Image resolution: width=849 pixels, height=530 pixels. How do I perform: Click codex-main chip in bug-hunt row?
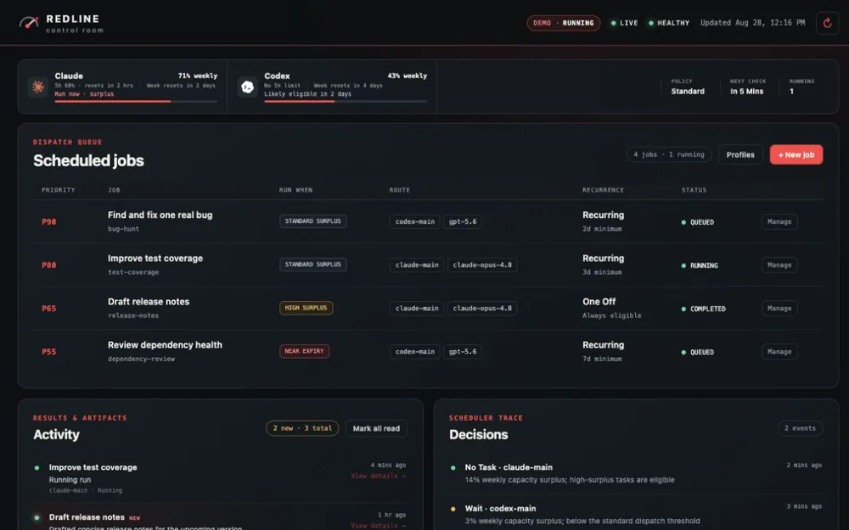415,221
